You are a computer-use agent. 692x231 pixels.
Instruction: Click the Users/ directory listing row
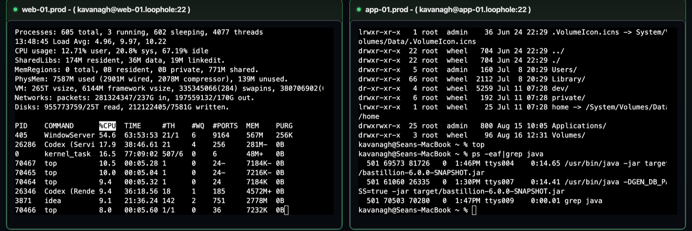click(468, 70)
